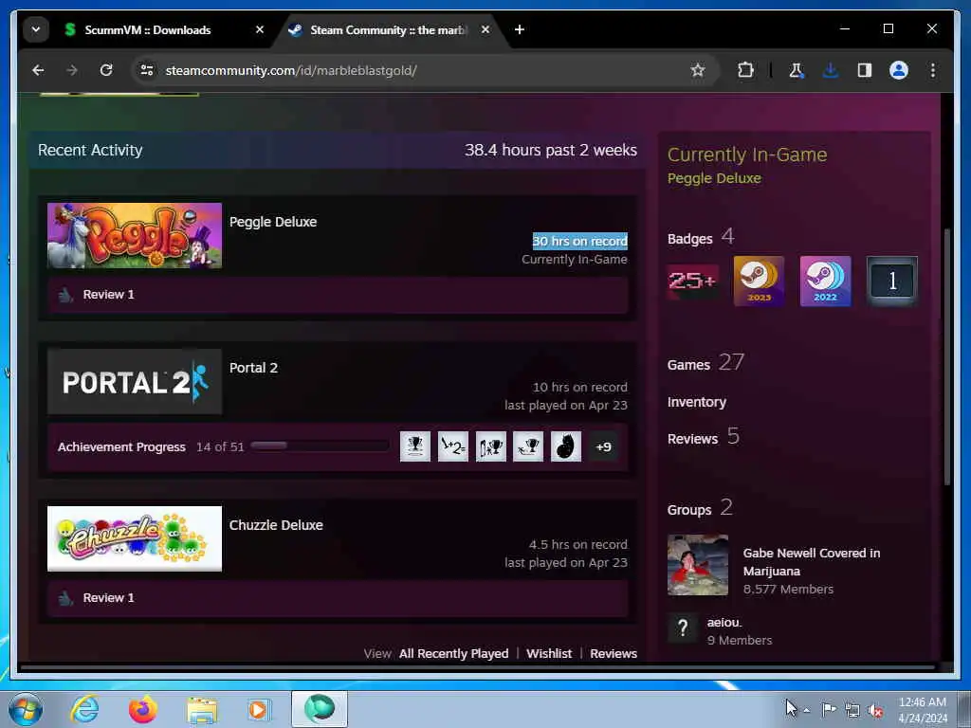
Task: Open the Chuzzle Deluxe title link
Action: pyautogui.click(x=276, y=525)
